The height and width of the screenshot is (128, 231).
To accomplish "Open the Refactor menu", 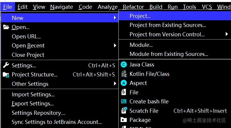I will [133, 7].
